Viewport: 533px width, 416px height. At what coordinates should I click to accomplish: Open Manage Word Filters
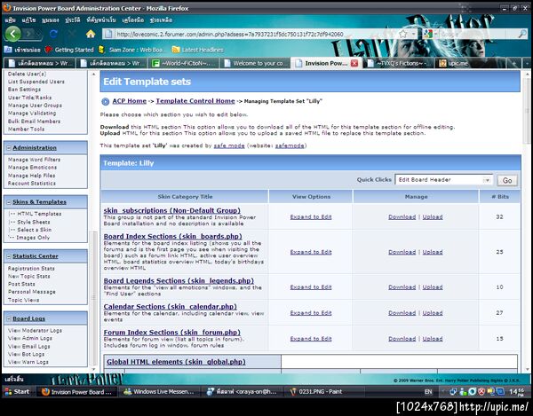coord(34,160)
